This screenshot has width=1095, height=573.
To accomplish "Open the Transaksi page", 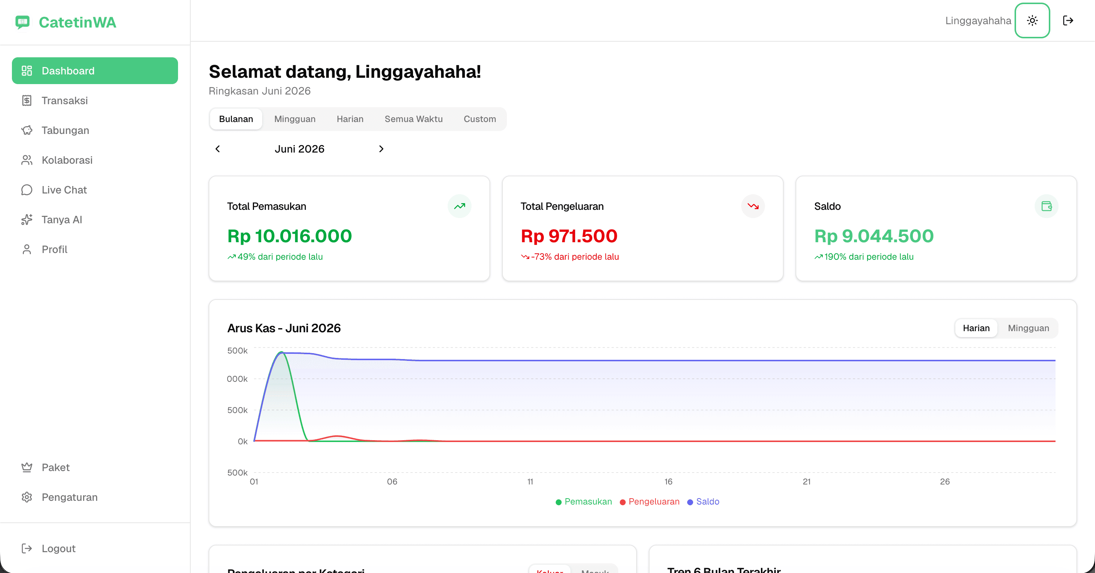I will [95, 101].
